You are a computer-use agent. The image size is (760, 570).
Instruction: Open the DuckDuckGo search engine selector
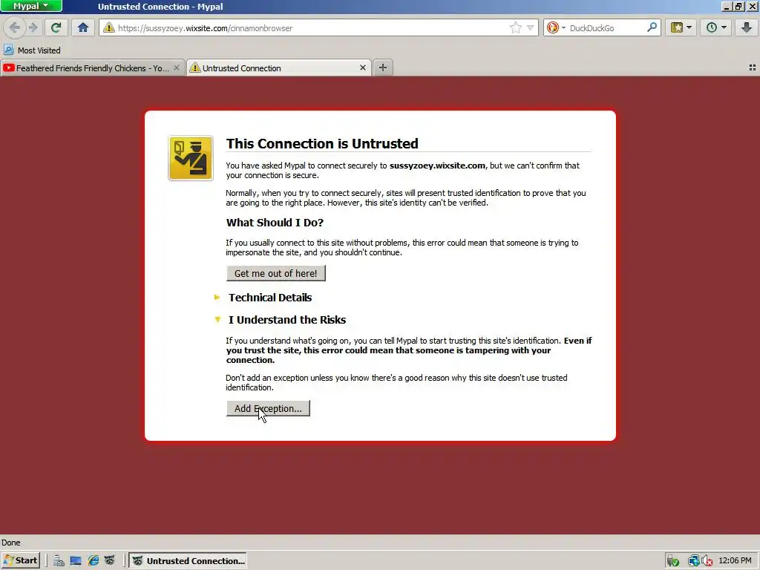pos(556,27)
